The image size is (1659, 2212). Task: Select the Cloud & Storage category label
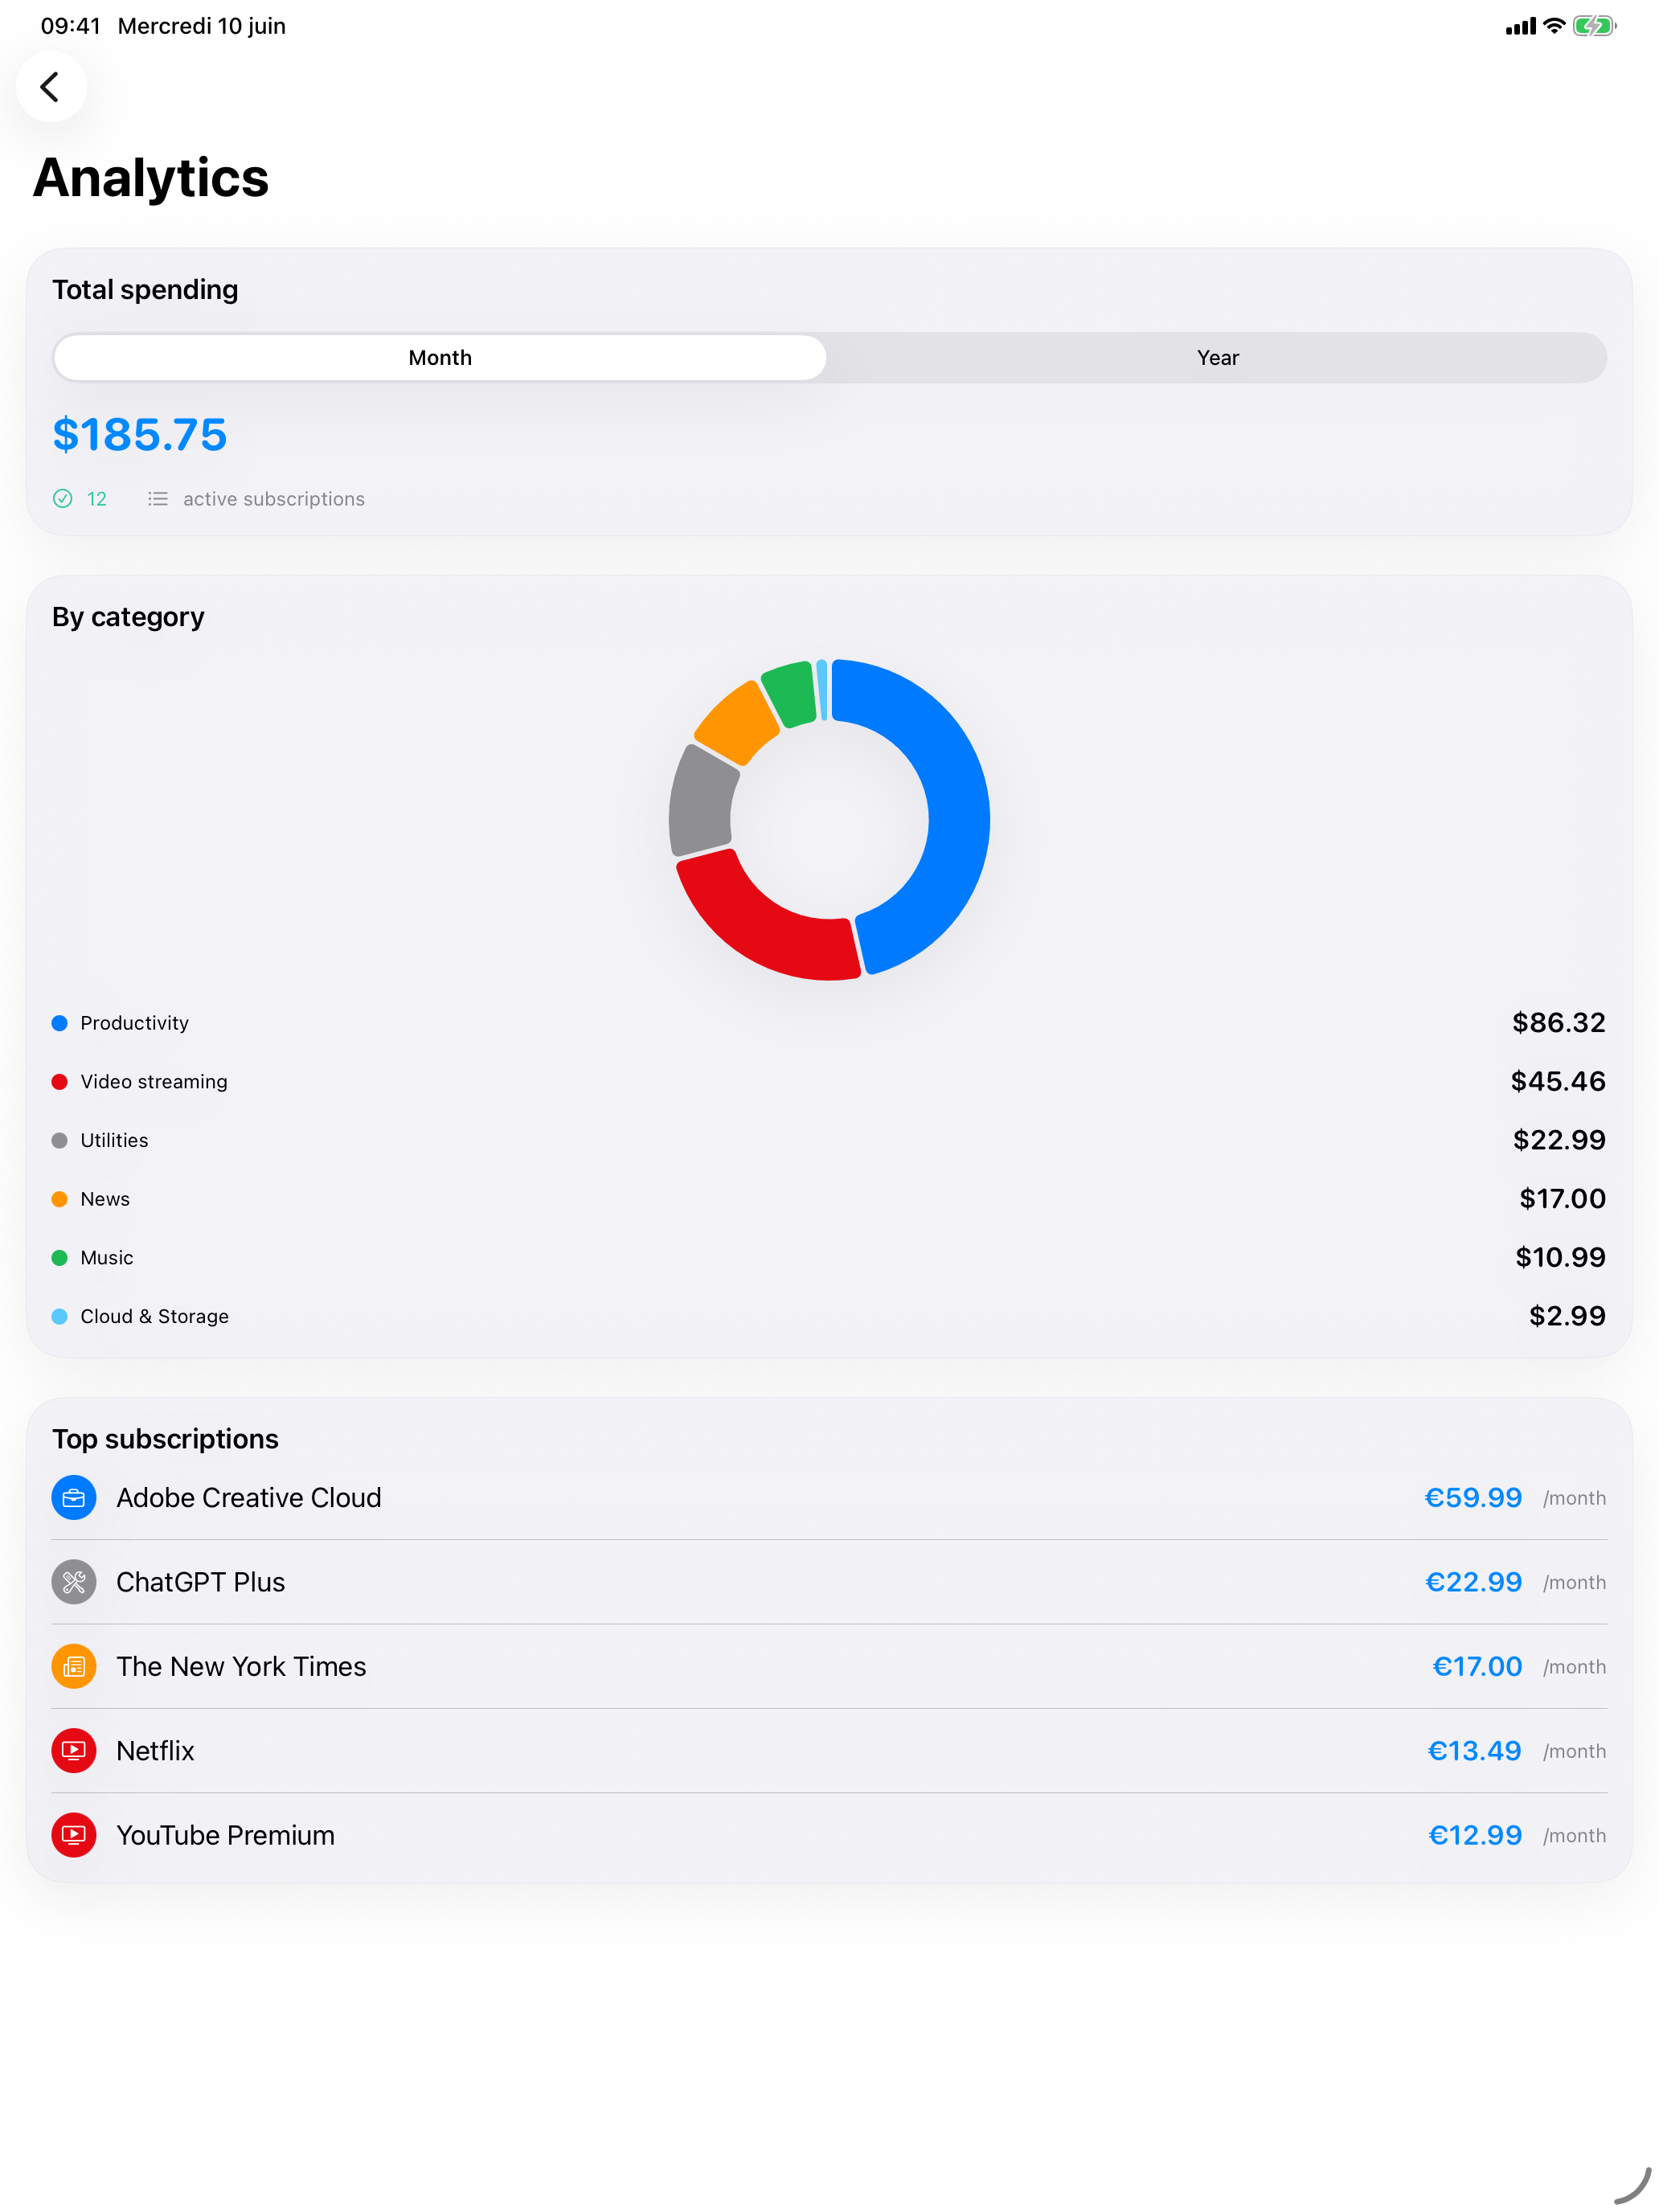click(x=154, y=1317)
